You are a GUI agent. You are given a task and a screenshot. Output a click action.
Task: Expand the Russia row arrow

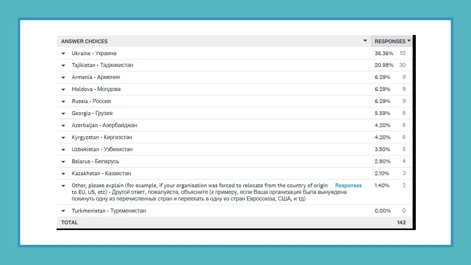tap(63, 101)
